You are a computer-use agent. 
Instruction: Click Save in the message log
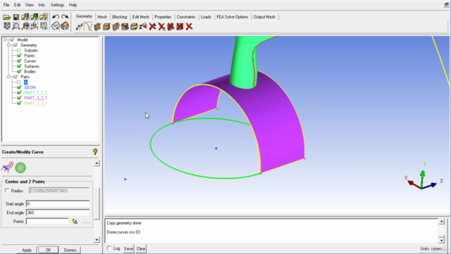click(x=128, y=248)
